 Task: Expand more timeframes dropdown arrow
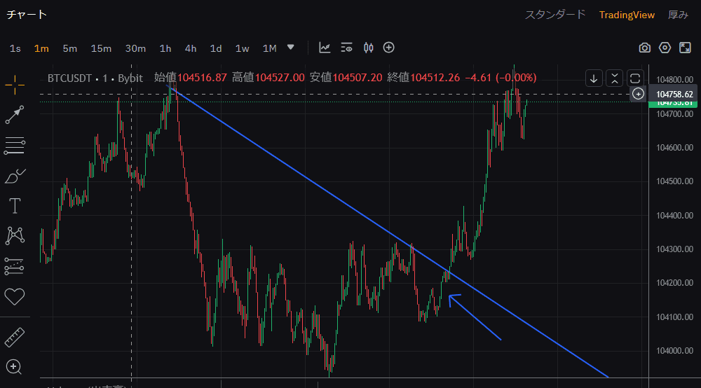pyautogui.click(x=291, y=48)
